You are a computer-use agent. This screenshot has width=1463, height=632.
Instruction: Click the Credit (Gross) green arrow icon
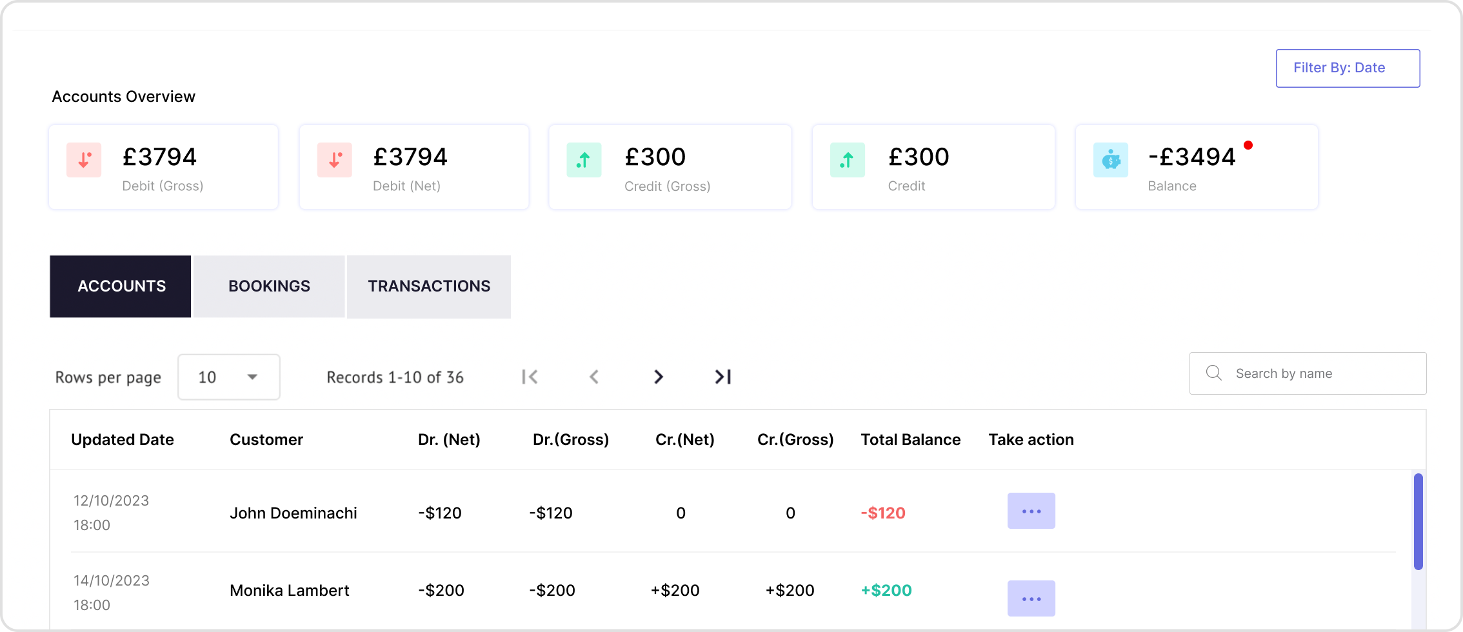click(584, 159)
